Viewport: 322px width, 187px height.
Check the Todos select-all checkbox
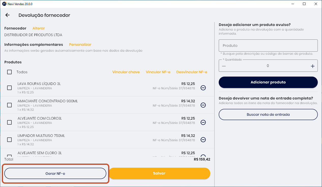point(9,72)
